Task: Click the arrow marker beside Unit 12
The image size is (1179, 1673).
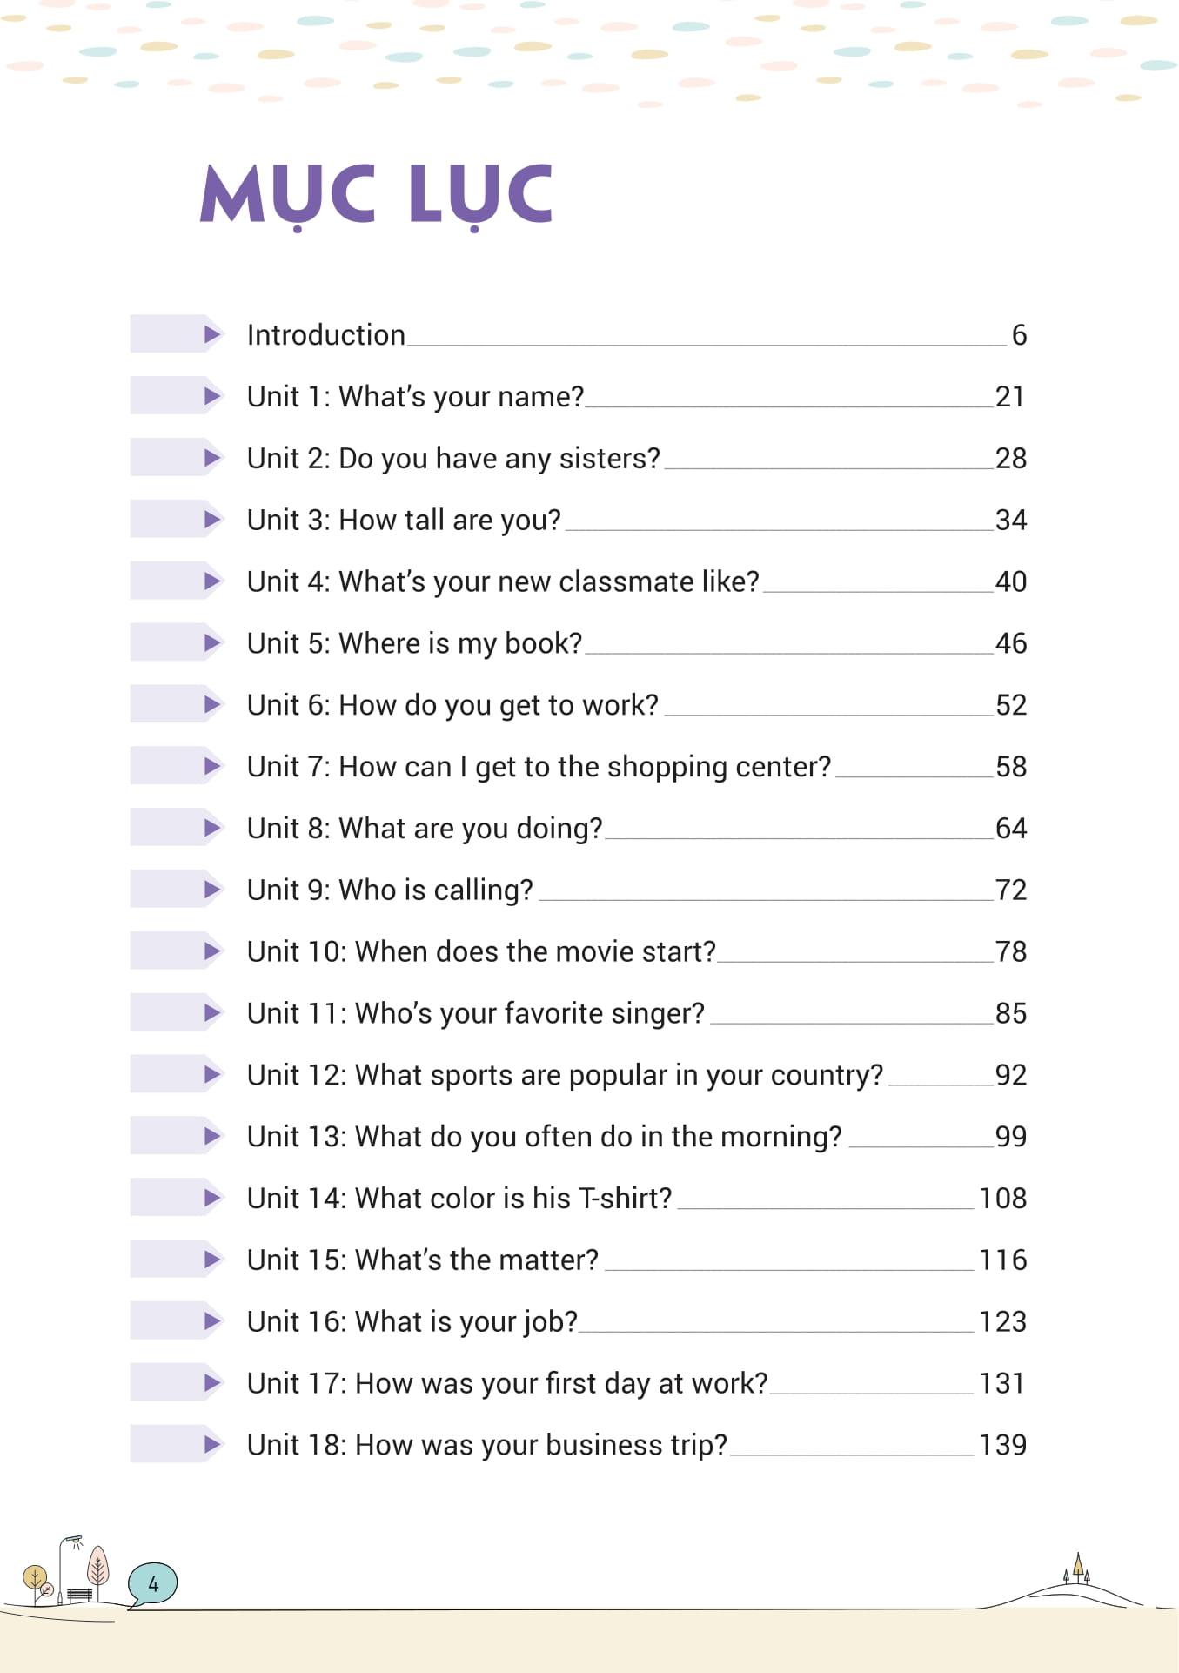Action: tap(211, 1075)
